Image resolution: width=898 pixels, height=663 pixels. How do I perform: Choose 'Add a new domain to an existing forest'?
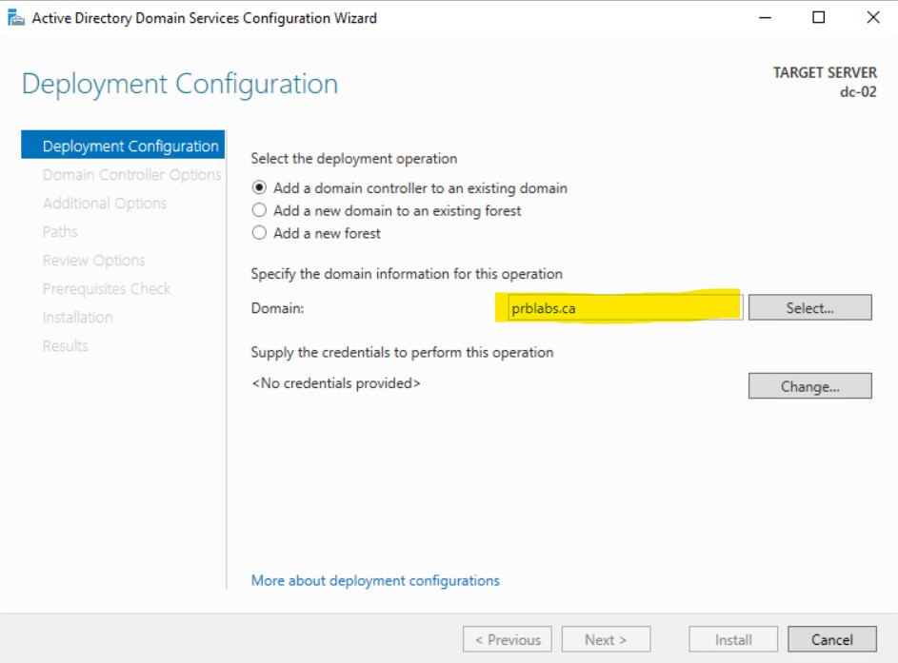259,210
